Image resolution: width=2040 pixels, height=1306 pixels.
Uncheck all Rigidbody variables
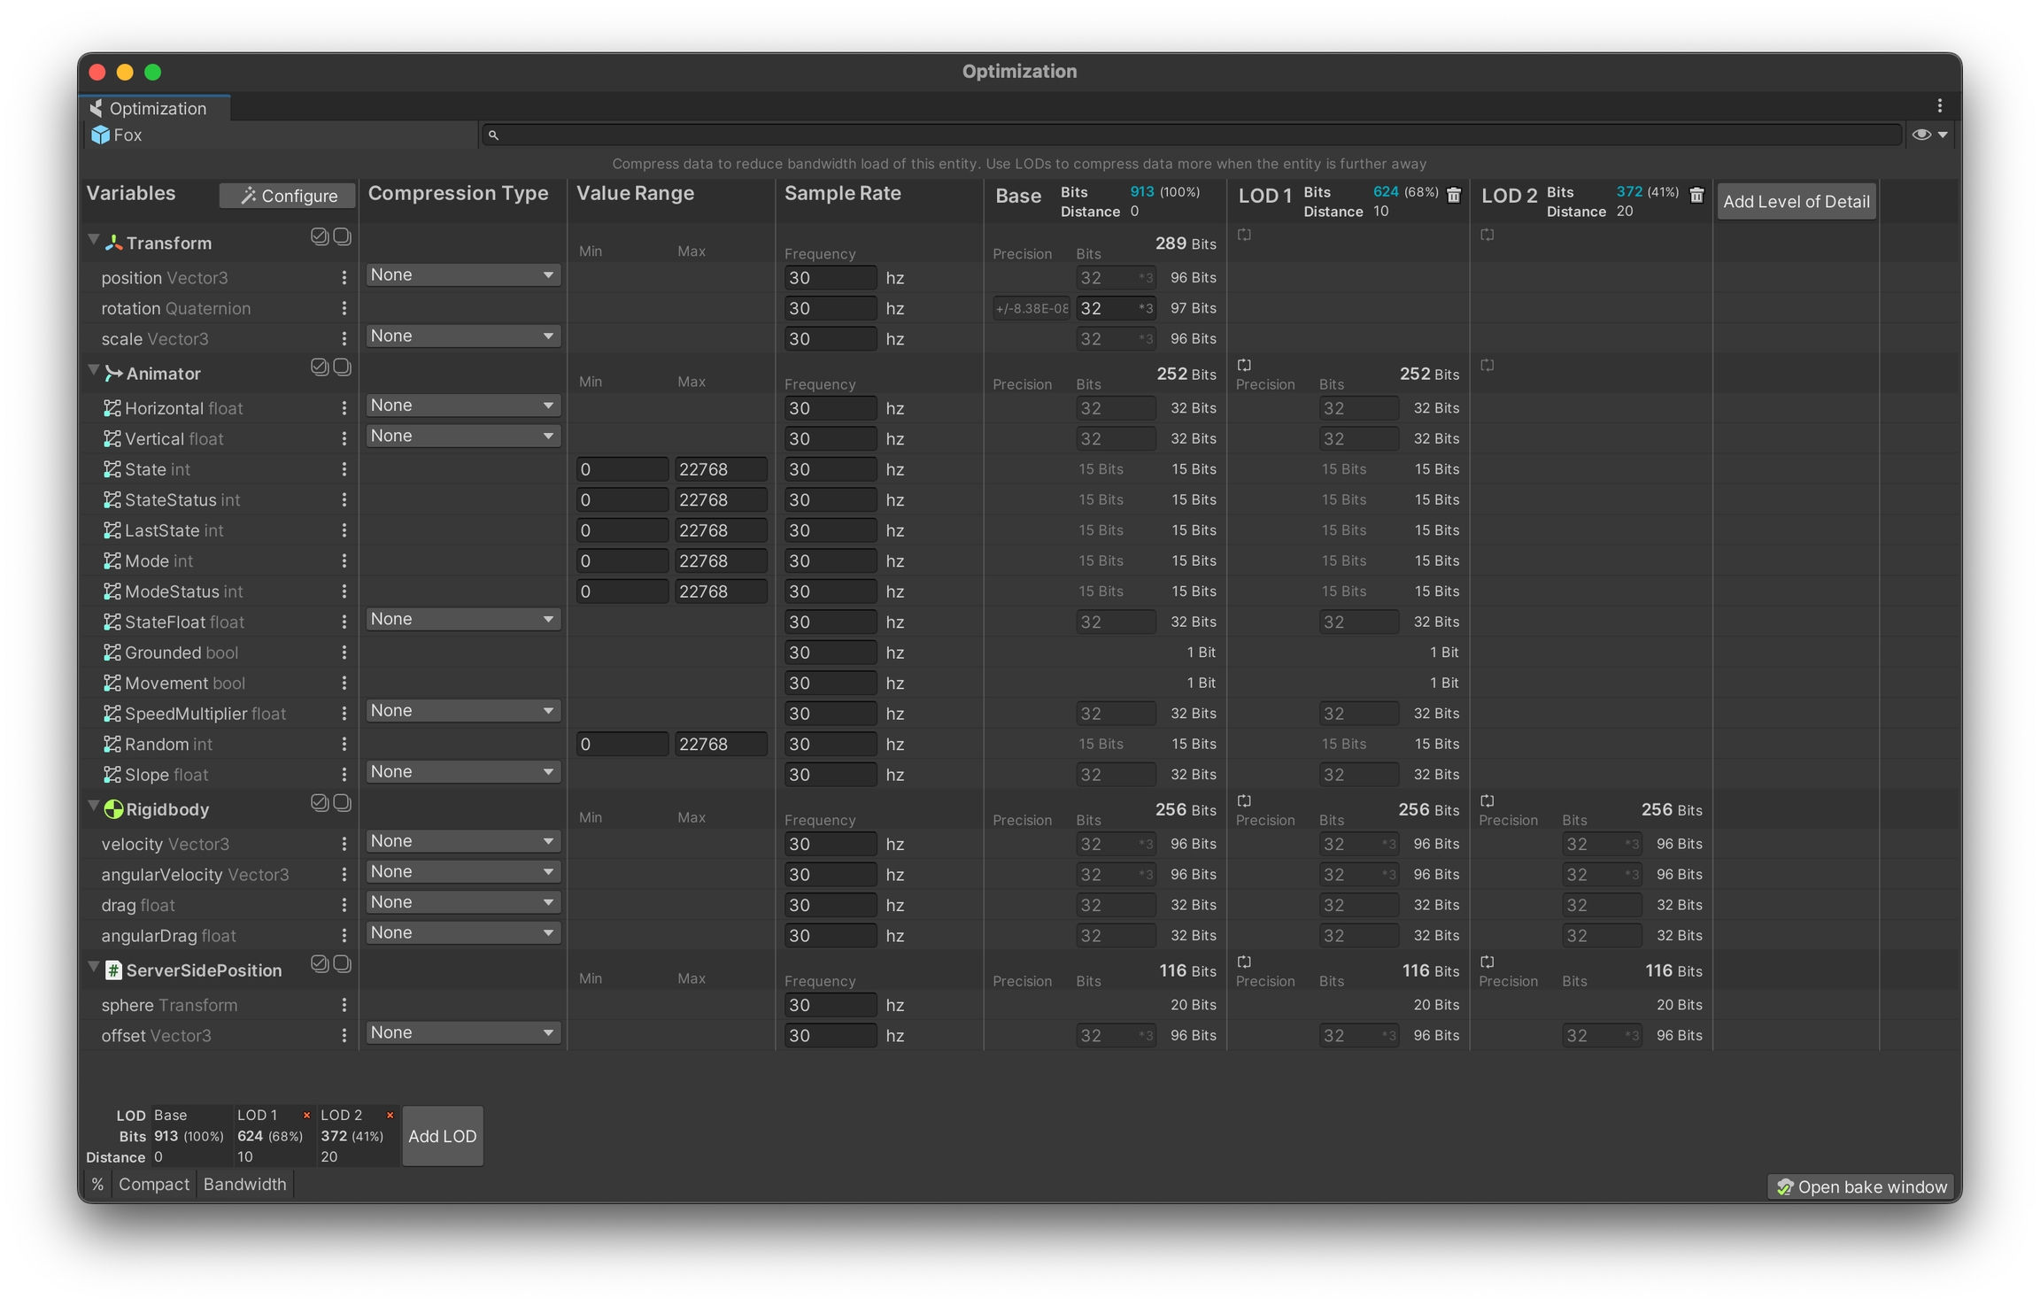(342, 803)
